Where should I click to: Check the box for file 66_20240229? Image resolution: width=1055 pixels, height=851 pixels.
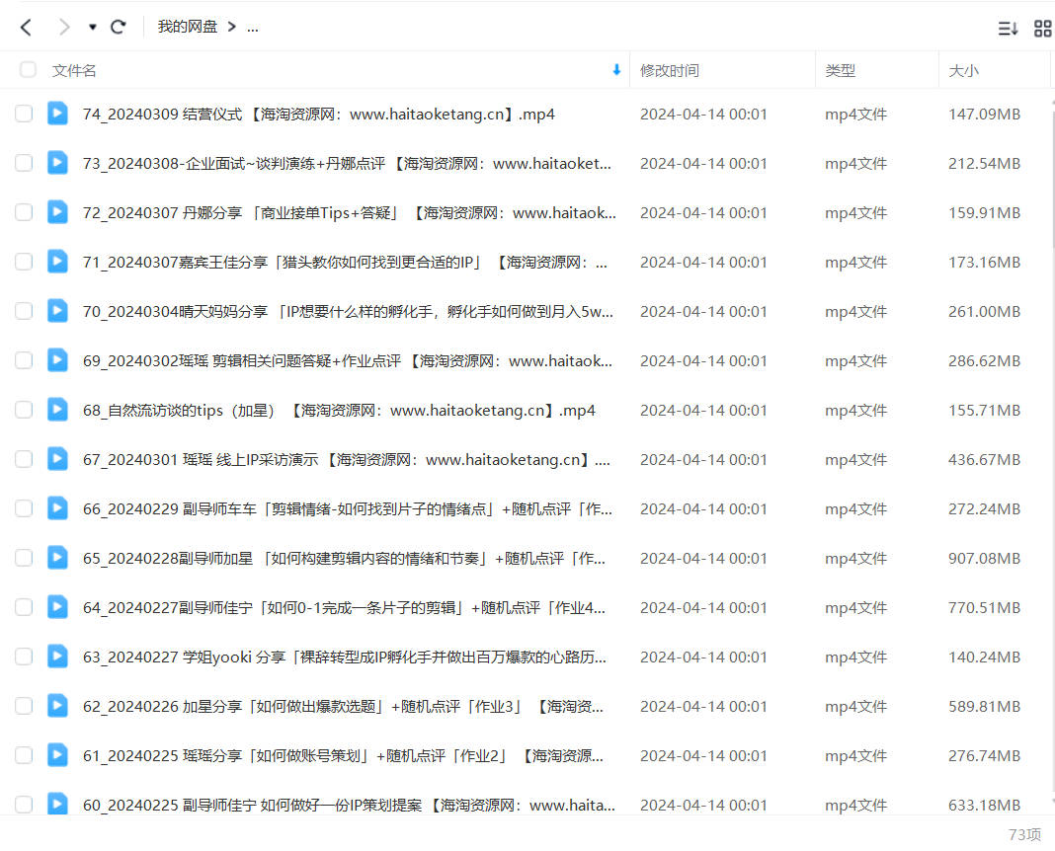24,508
